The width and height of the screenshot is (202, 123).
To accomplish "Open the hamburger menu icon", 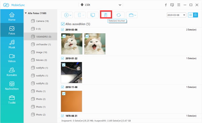I will point(179,5).
